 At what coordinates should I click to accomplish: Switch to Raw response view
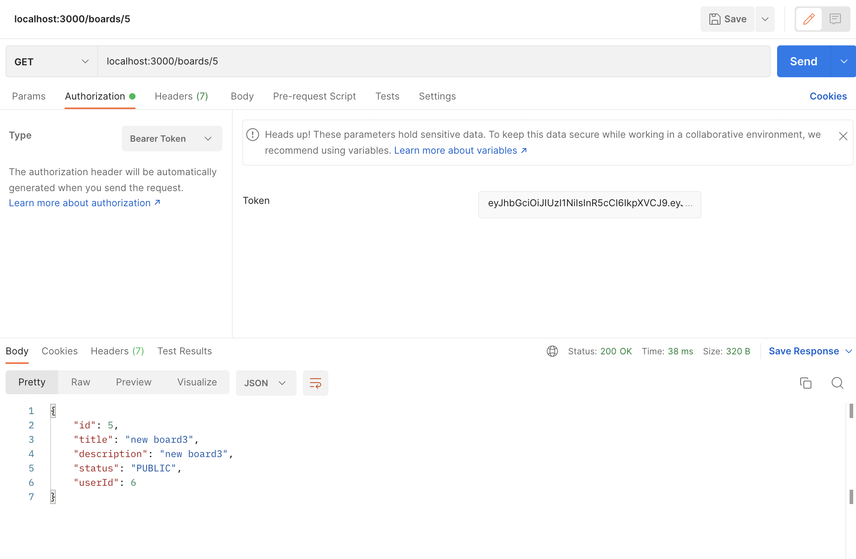(x=80, y=382)
